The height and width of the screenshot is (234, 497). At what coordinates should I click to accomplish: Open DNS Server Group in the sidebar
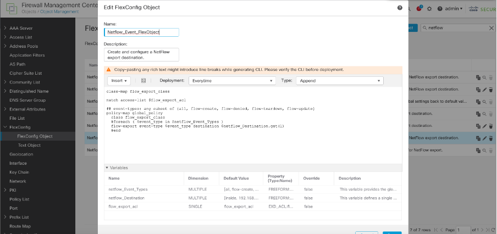27,101
